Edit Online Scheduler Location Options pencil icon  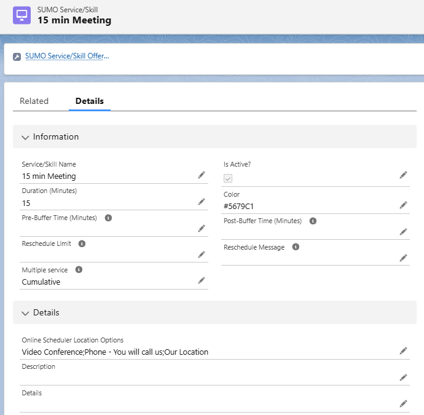tap(403, 351)
